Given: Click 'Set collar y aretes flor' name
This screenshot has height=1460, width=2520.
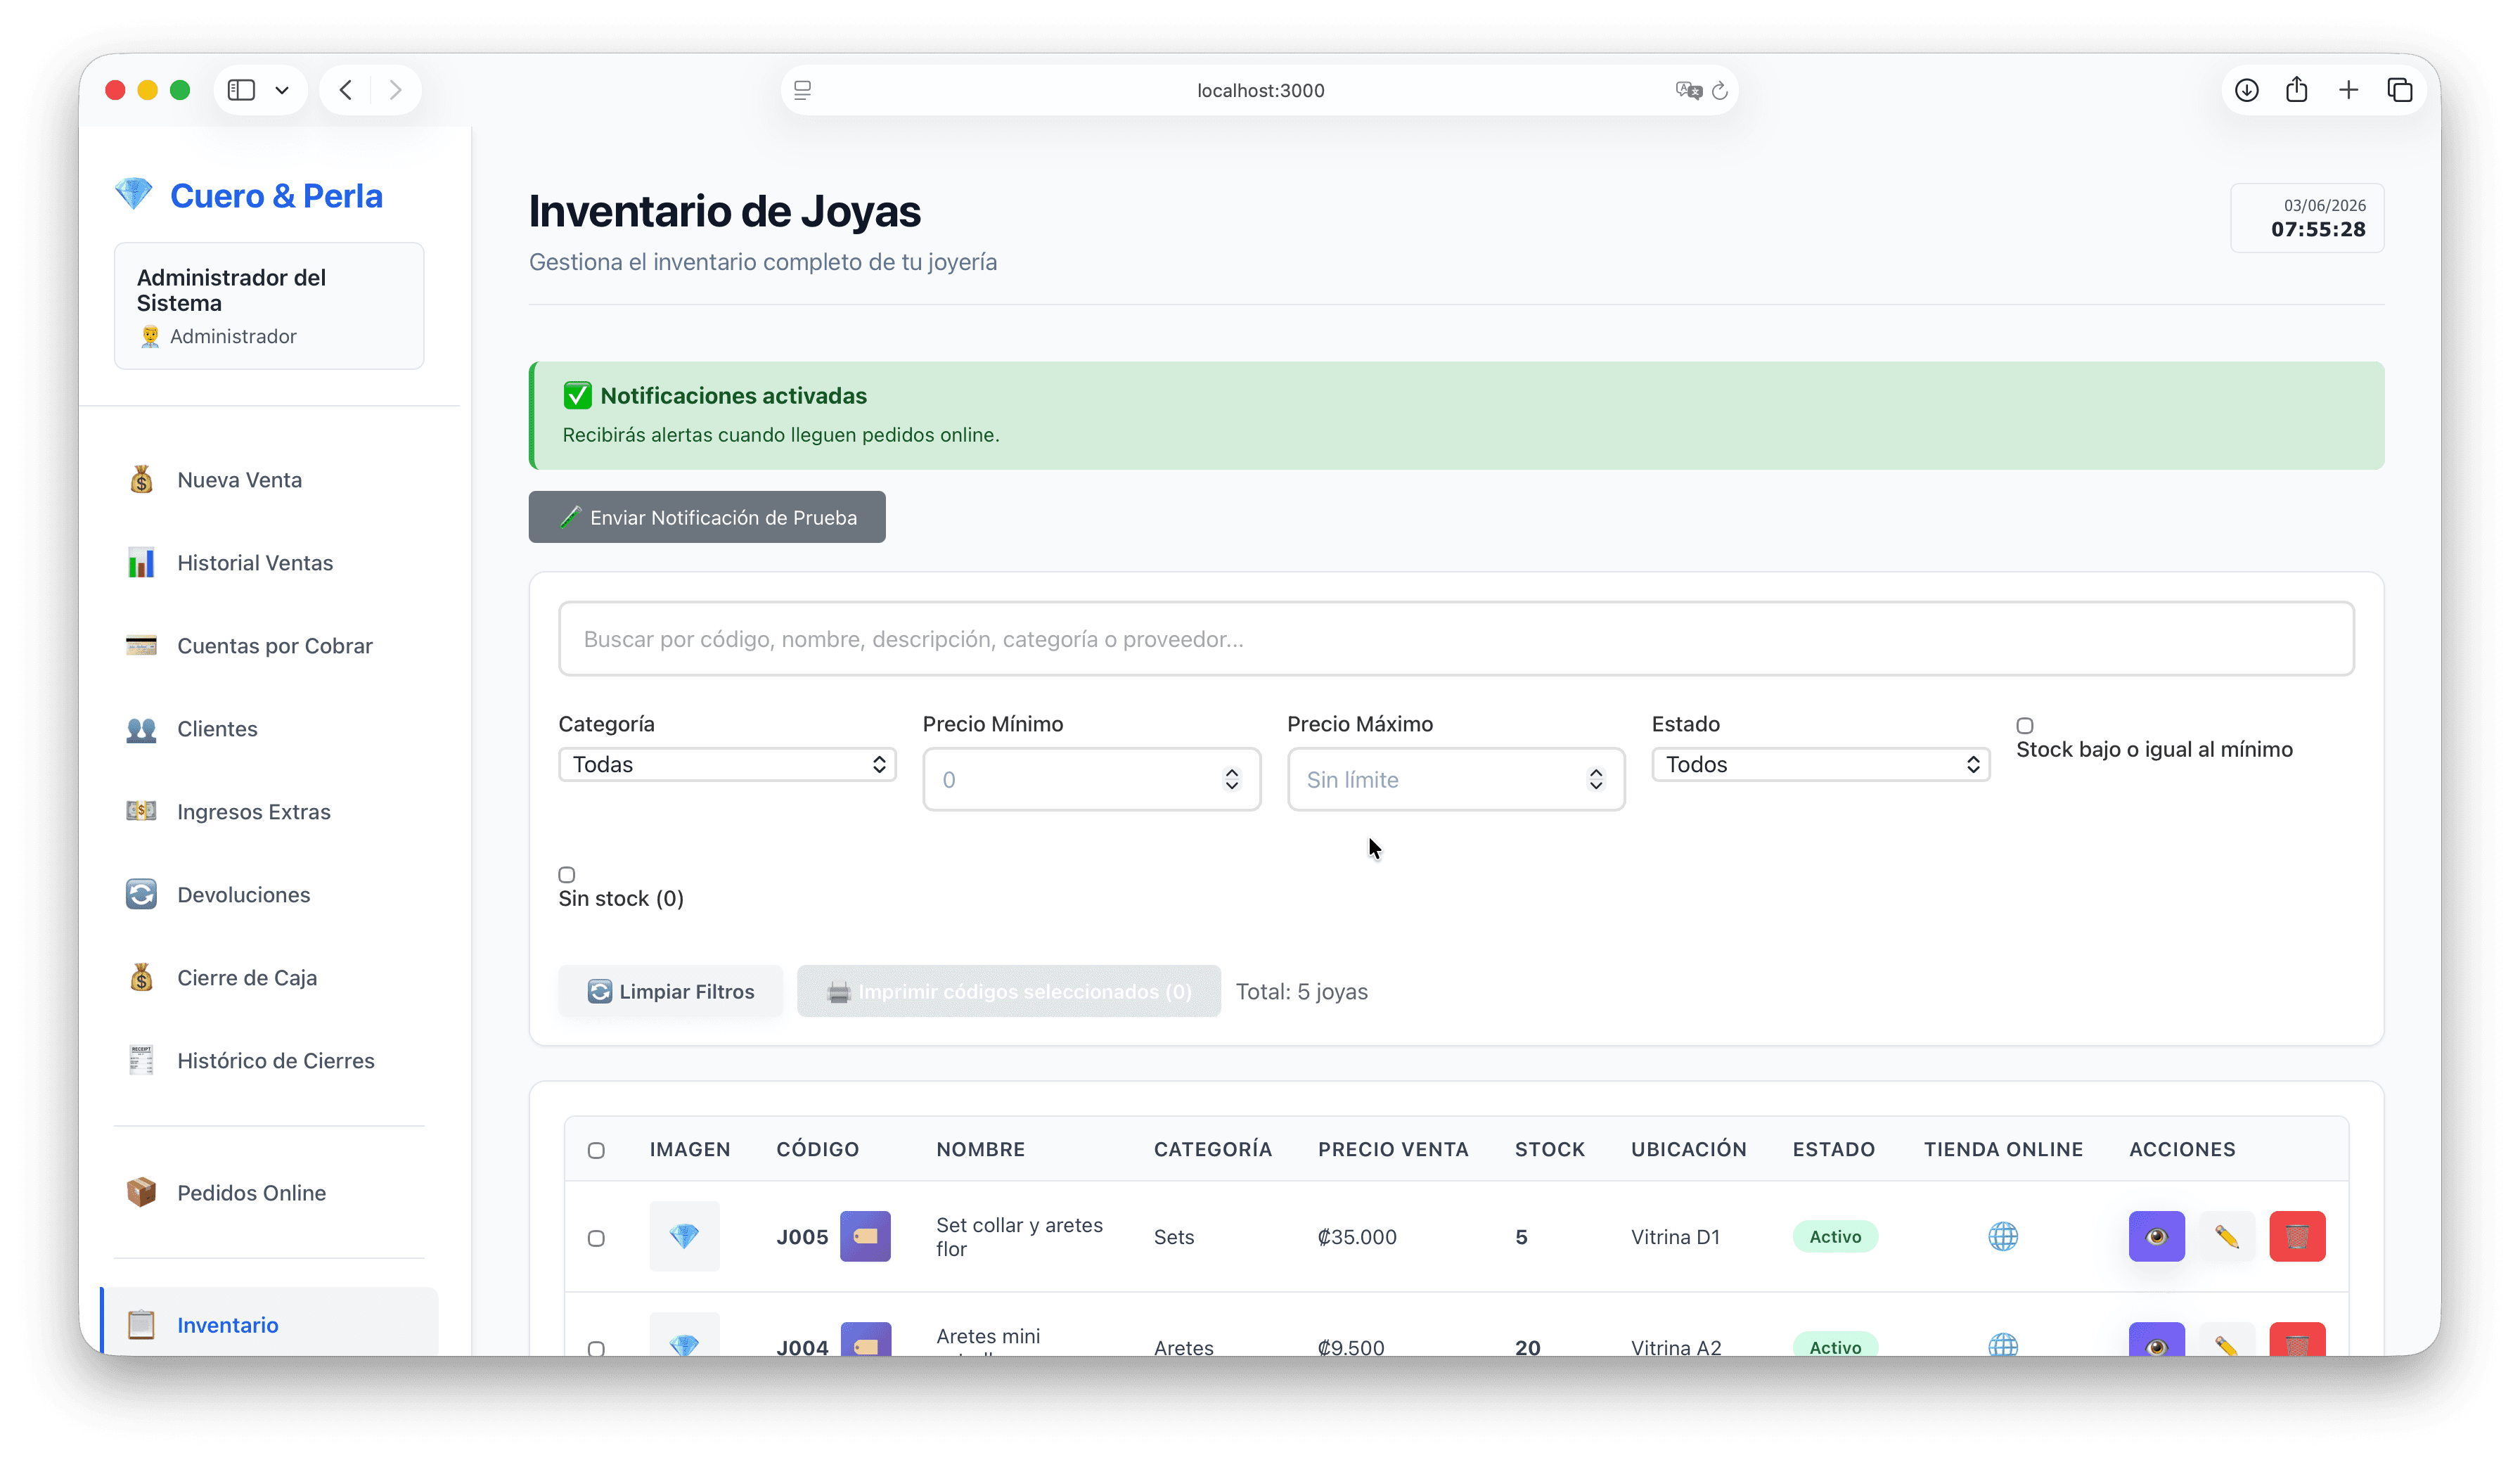Looking at the screenshot, I should 1019,1237.
